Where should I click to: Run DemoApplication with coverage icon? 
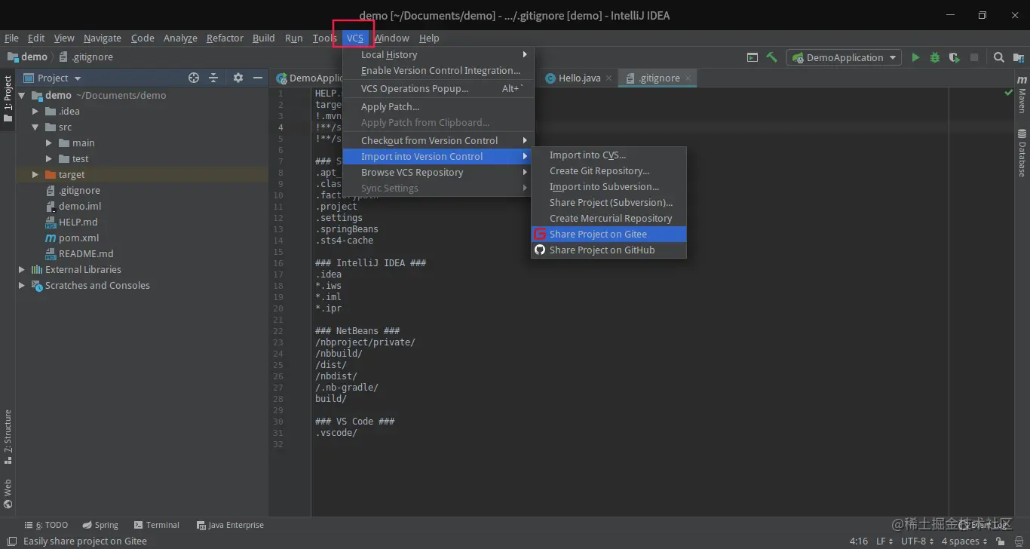click(x=954, y=57)
